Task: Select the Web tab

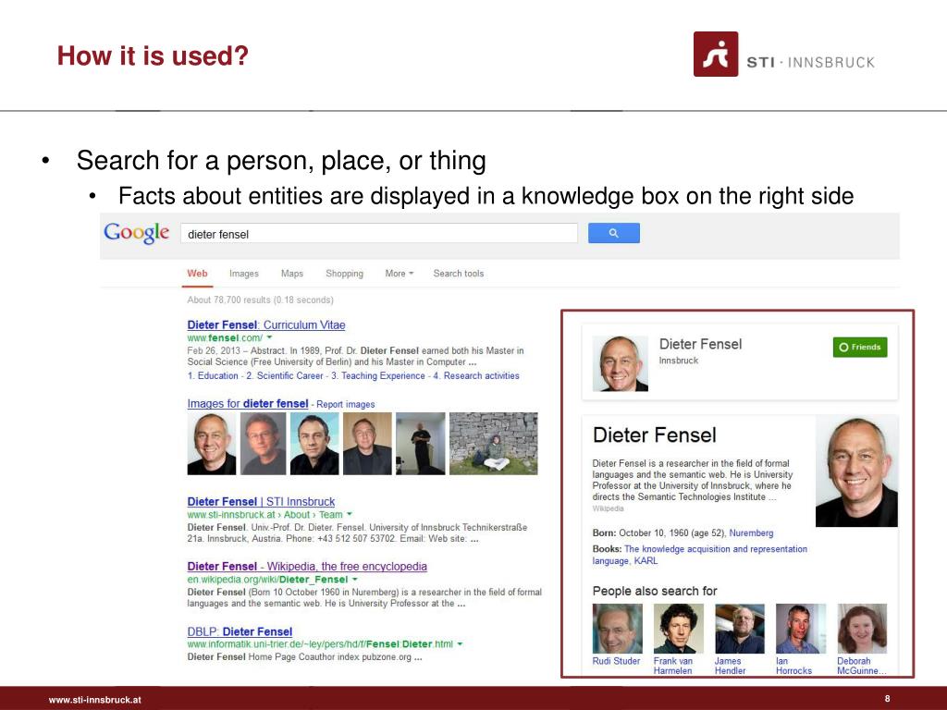Action: coord(197,274)
